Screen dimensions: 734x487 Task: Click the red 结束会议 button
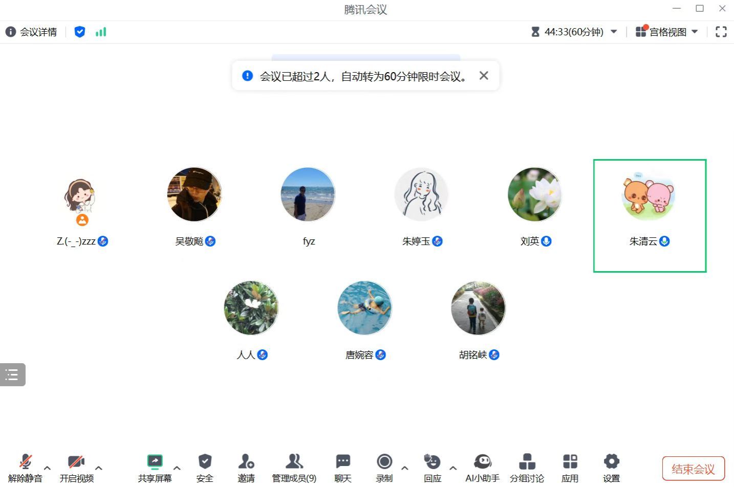pyautogui.click(x=693, y=469)
